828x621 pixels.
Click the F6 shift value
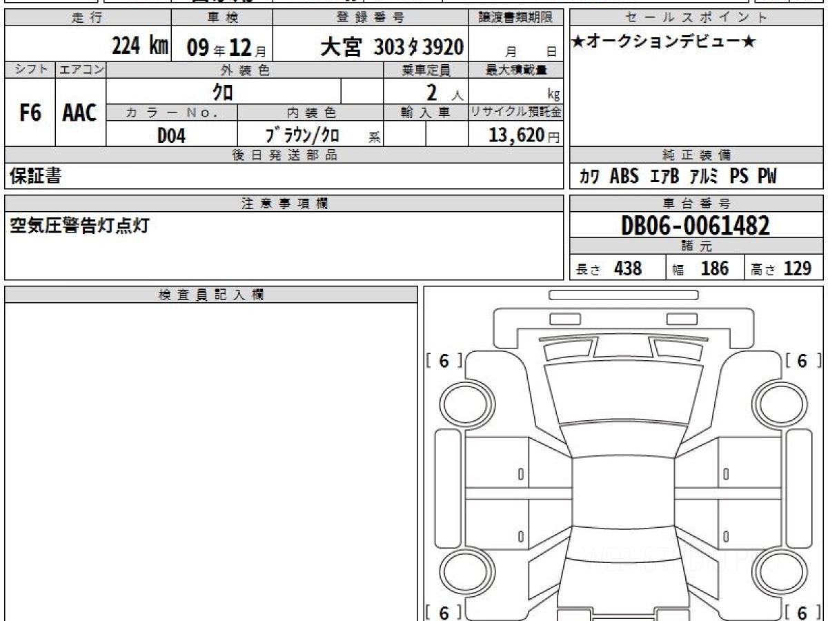30,114
